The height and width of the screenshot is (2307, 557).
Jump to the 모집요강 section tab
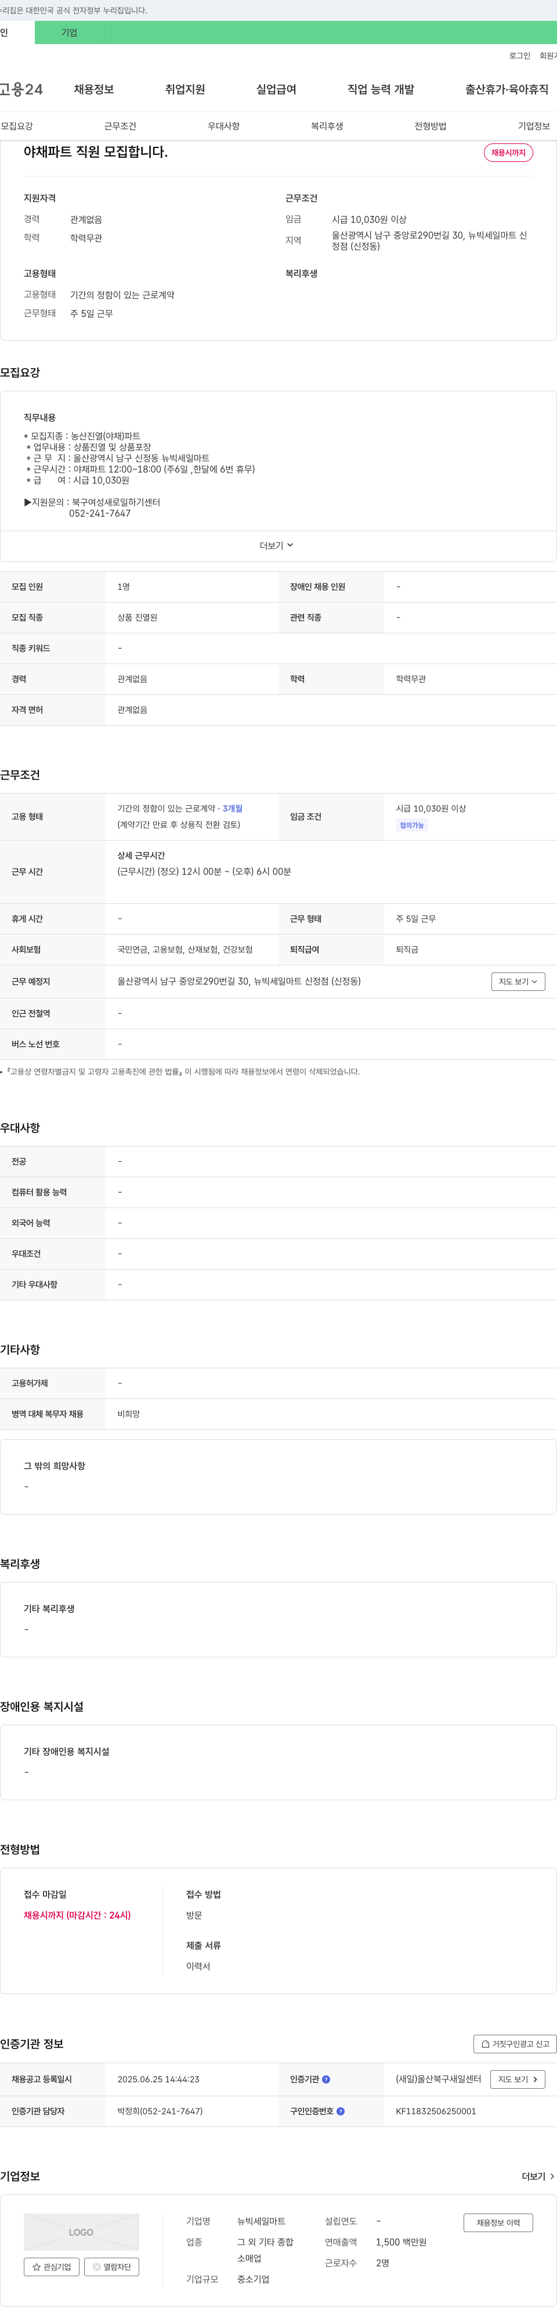pyautogui.click(x=17, y=127)
